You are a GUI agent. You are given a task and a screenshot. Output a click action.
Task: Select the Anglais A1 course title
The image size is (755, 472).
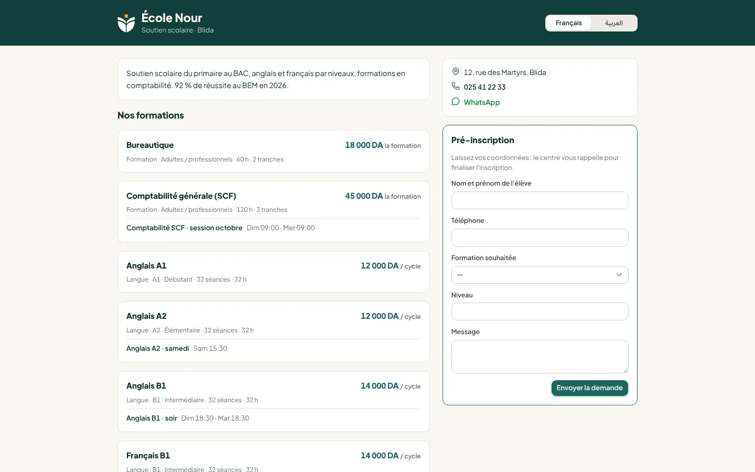pos(146,266)
